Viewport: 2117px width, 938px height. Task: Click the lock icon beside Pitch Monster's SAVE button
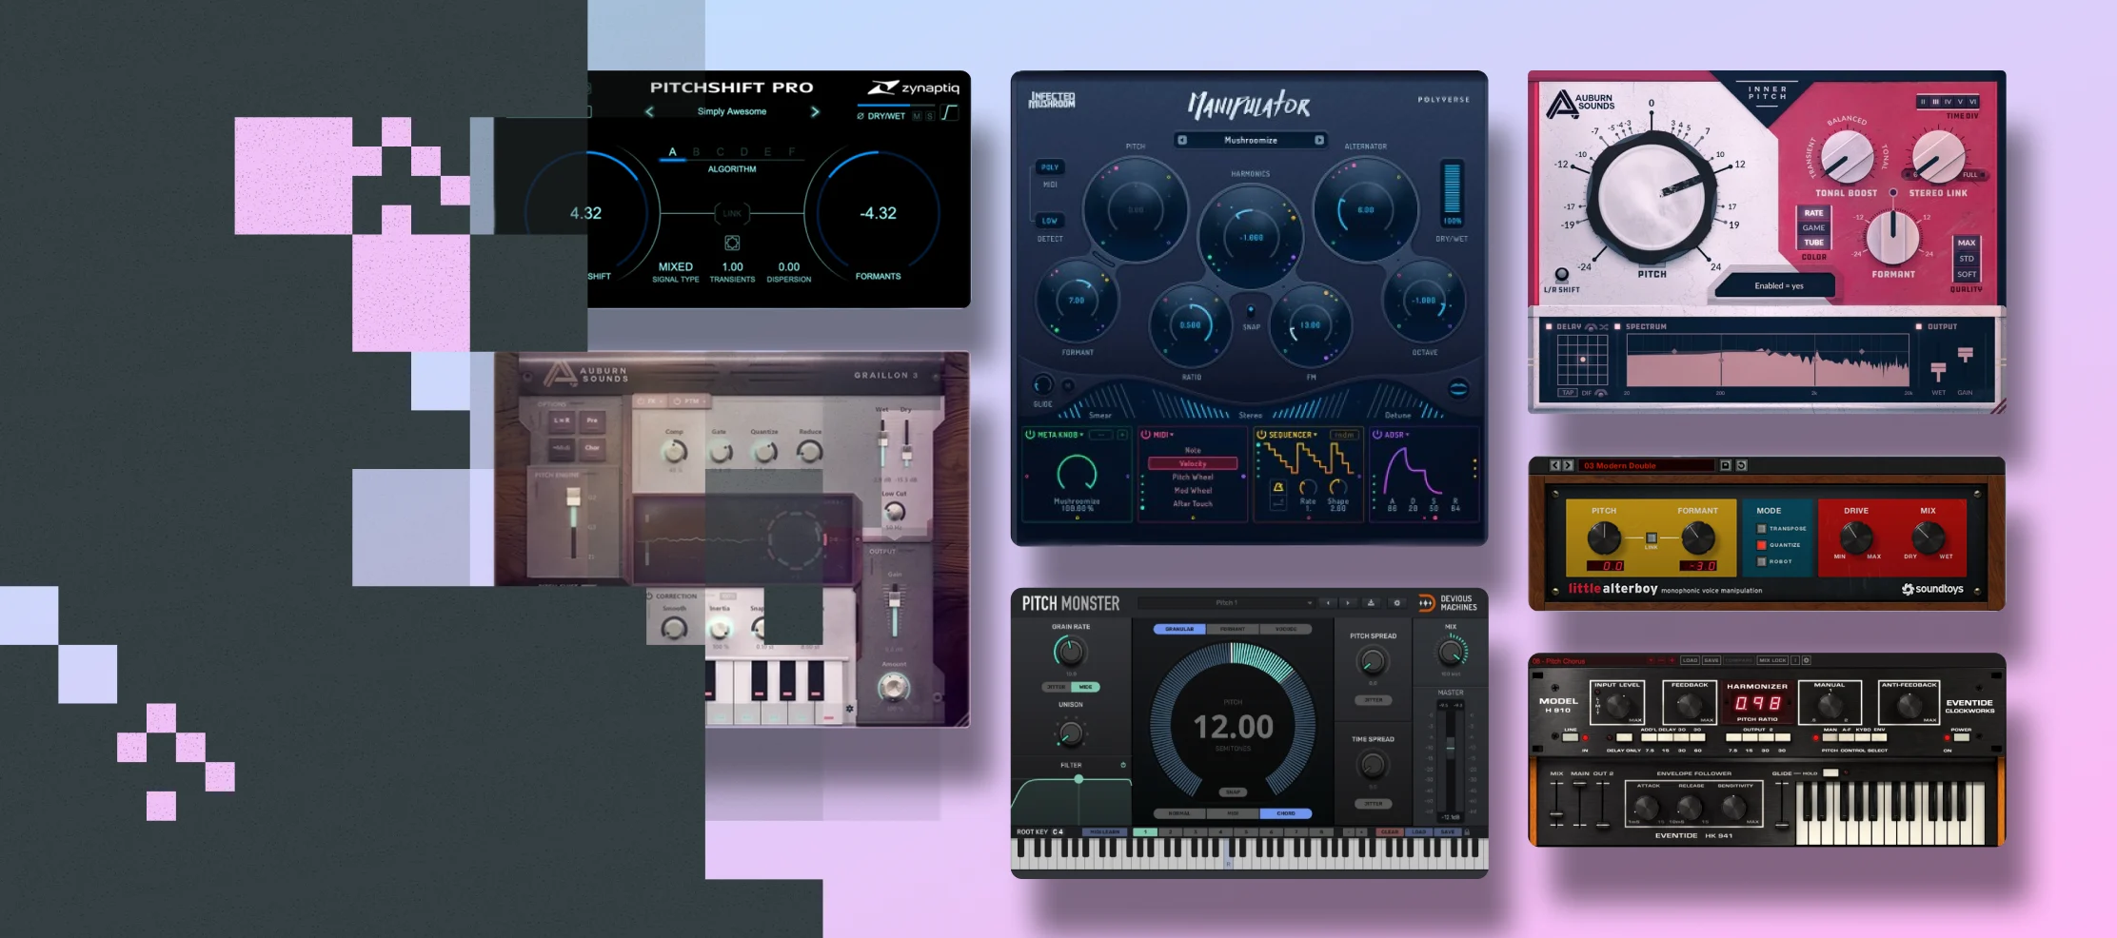pos(1467,832)
